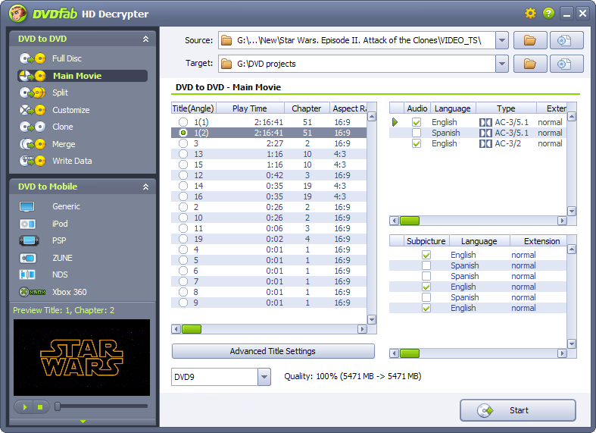Image resolution: width=596 pixels, height=433 pixels.
Task: Choose the NDS device icon
Action: (27, 275)
